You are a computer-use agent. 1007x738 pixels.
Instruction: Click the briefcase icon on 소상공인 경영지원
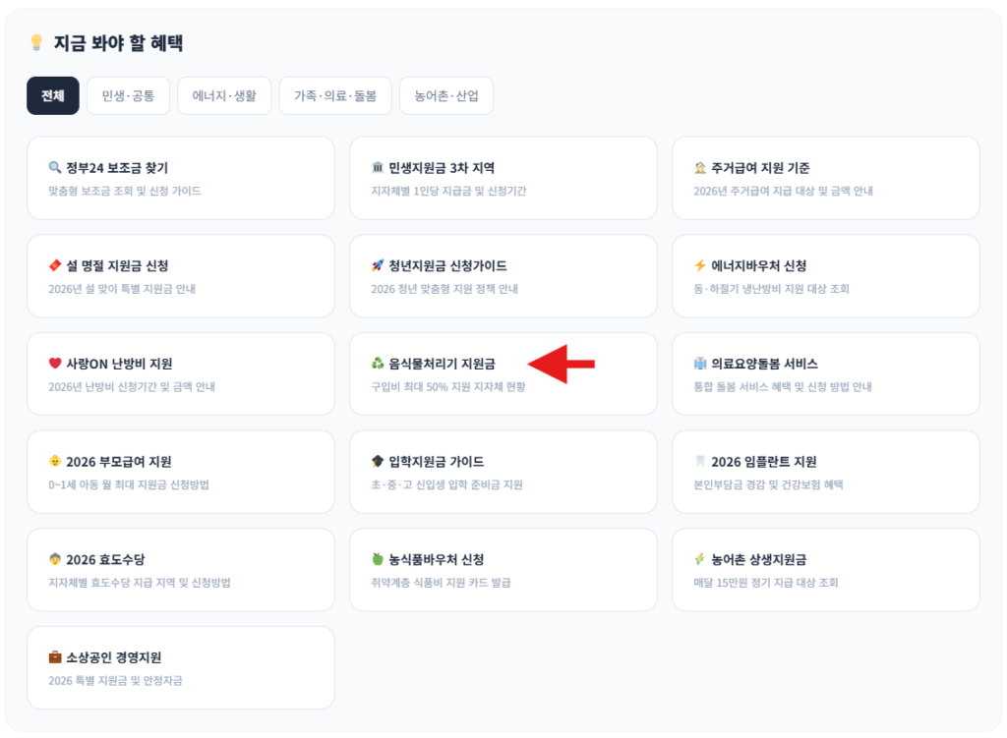point(55,656)
